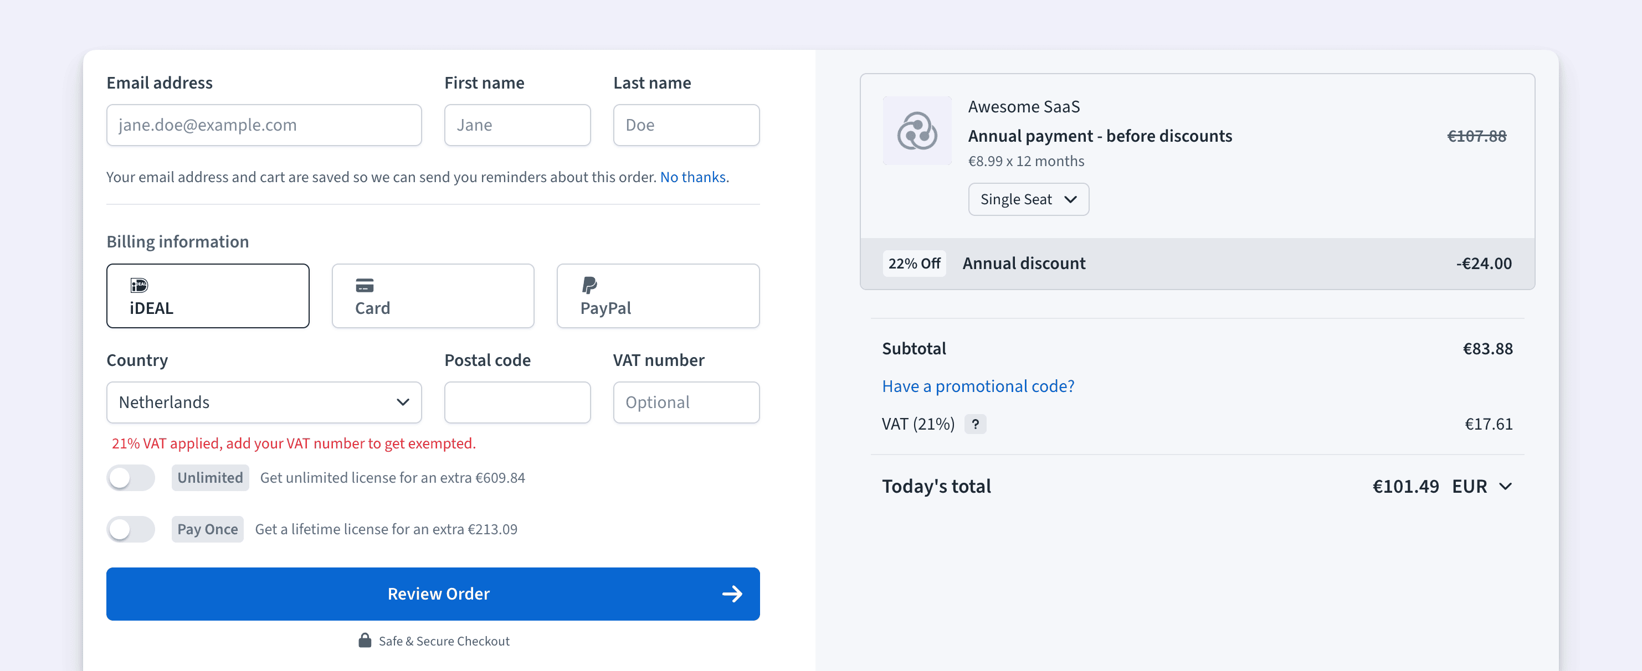Click the red 21% VAT applied notice
1642x671 pixels.
[294, 443]
